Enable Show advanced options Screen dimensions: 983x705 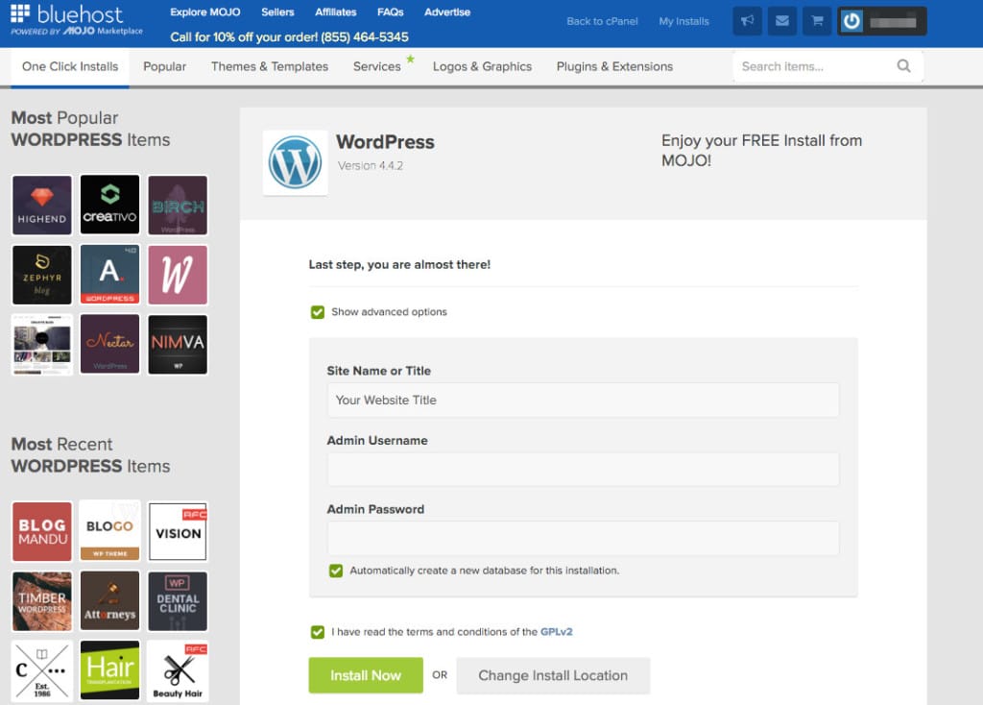pyautogui.click(x=317, y=311)
